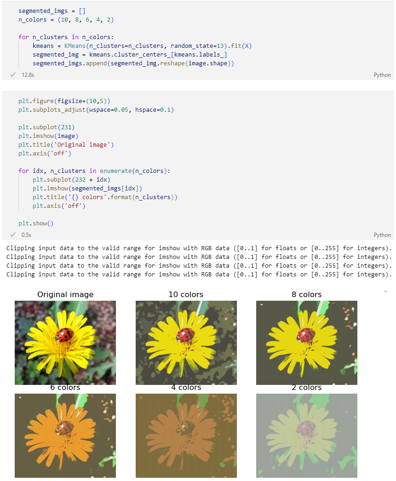Click the 4 colors segmented image
Viewport: 396px width, 481px height.
(x=186, y=435)
